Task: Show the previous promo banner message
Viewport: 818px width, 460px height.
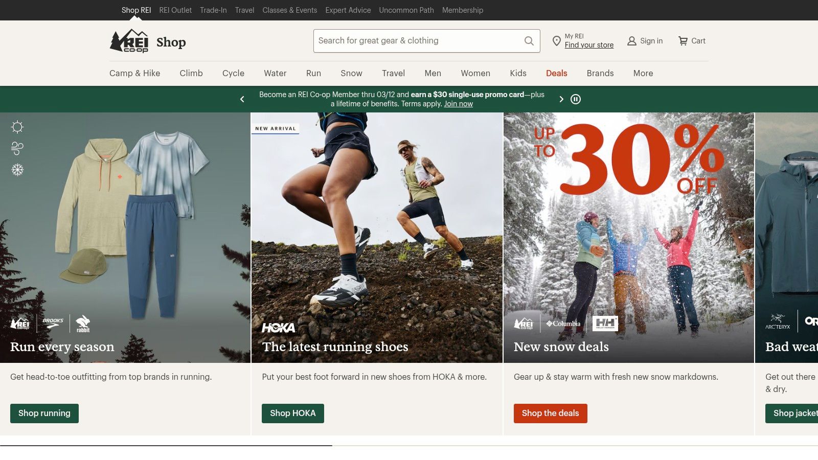Action: [x=242, y=99]
